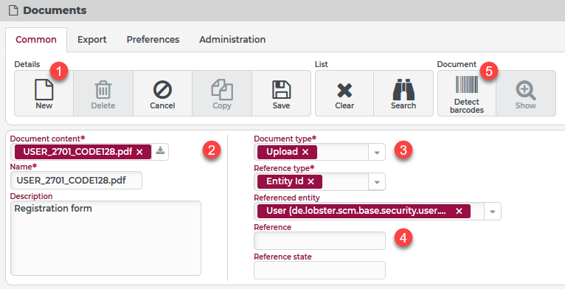Go to the Administration tab
This screenshot has width=565, height=289.
pyautogui.click(x=232, y=40)
